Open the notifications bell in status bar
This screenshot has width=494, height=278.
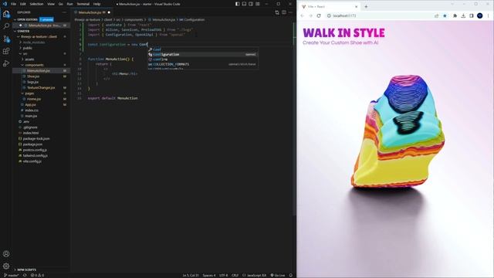[290, 275]
